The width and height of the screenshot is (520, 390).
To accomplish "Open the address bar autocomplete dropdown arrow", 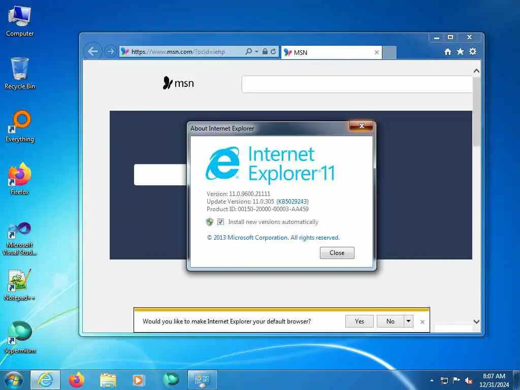I will [256, 51].
